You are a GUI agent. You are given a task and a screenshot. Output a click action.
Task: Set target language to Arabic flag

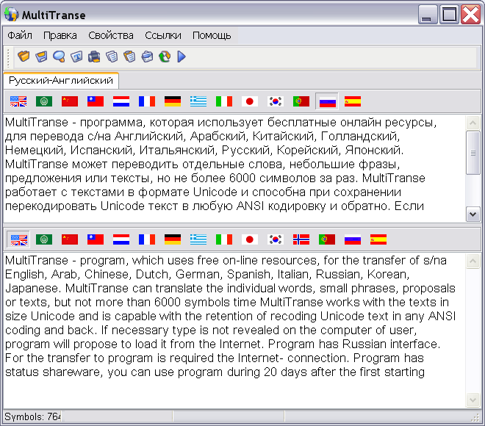tap(44, 239)
